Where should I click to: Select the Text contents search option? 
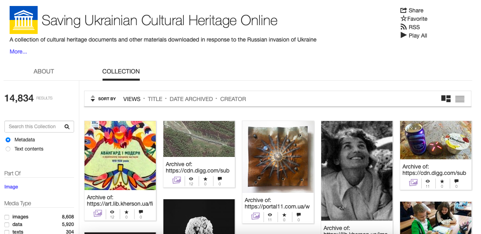pos(8,149)
